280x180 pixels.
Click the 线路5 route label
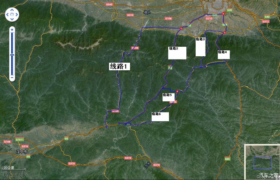click(168, 97)
